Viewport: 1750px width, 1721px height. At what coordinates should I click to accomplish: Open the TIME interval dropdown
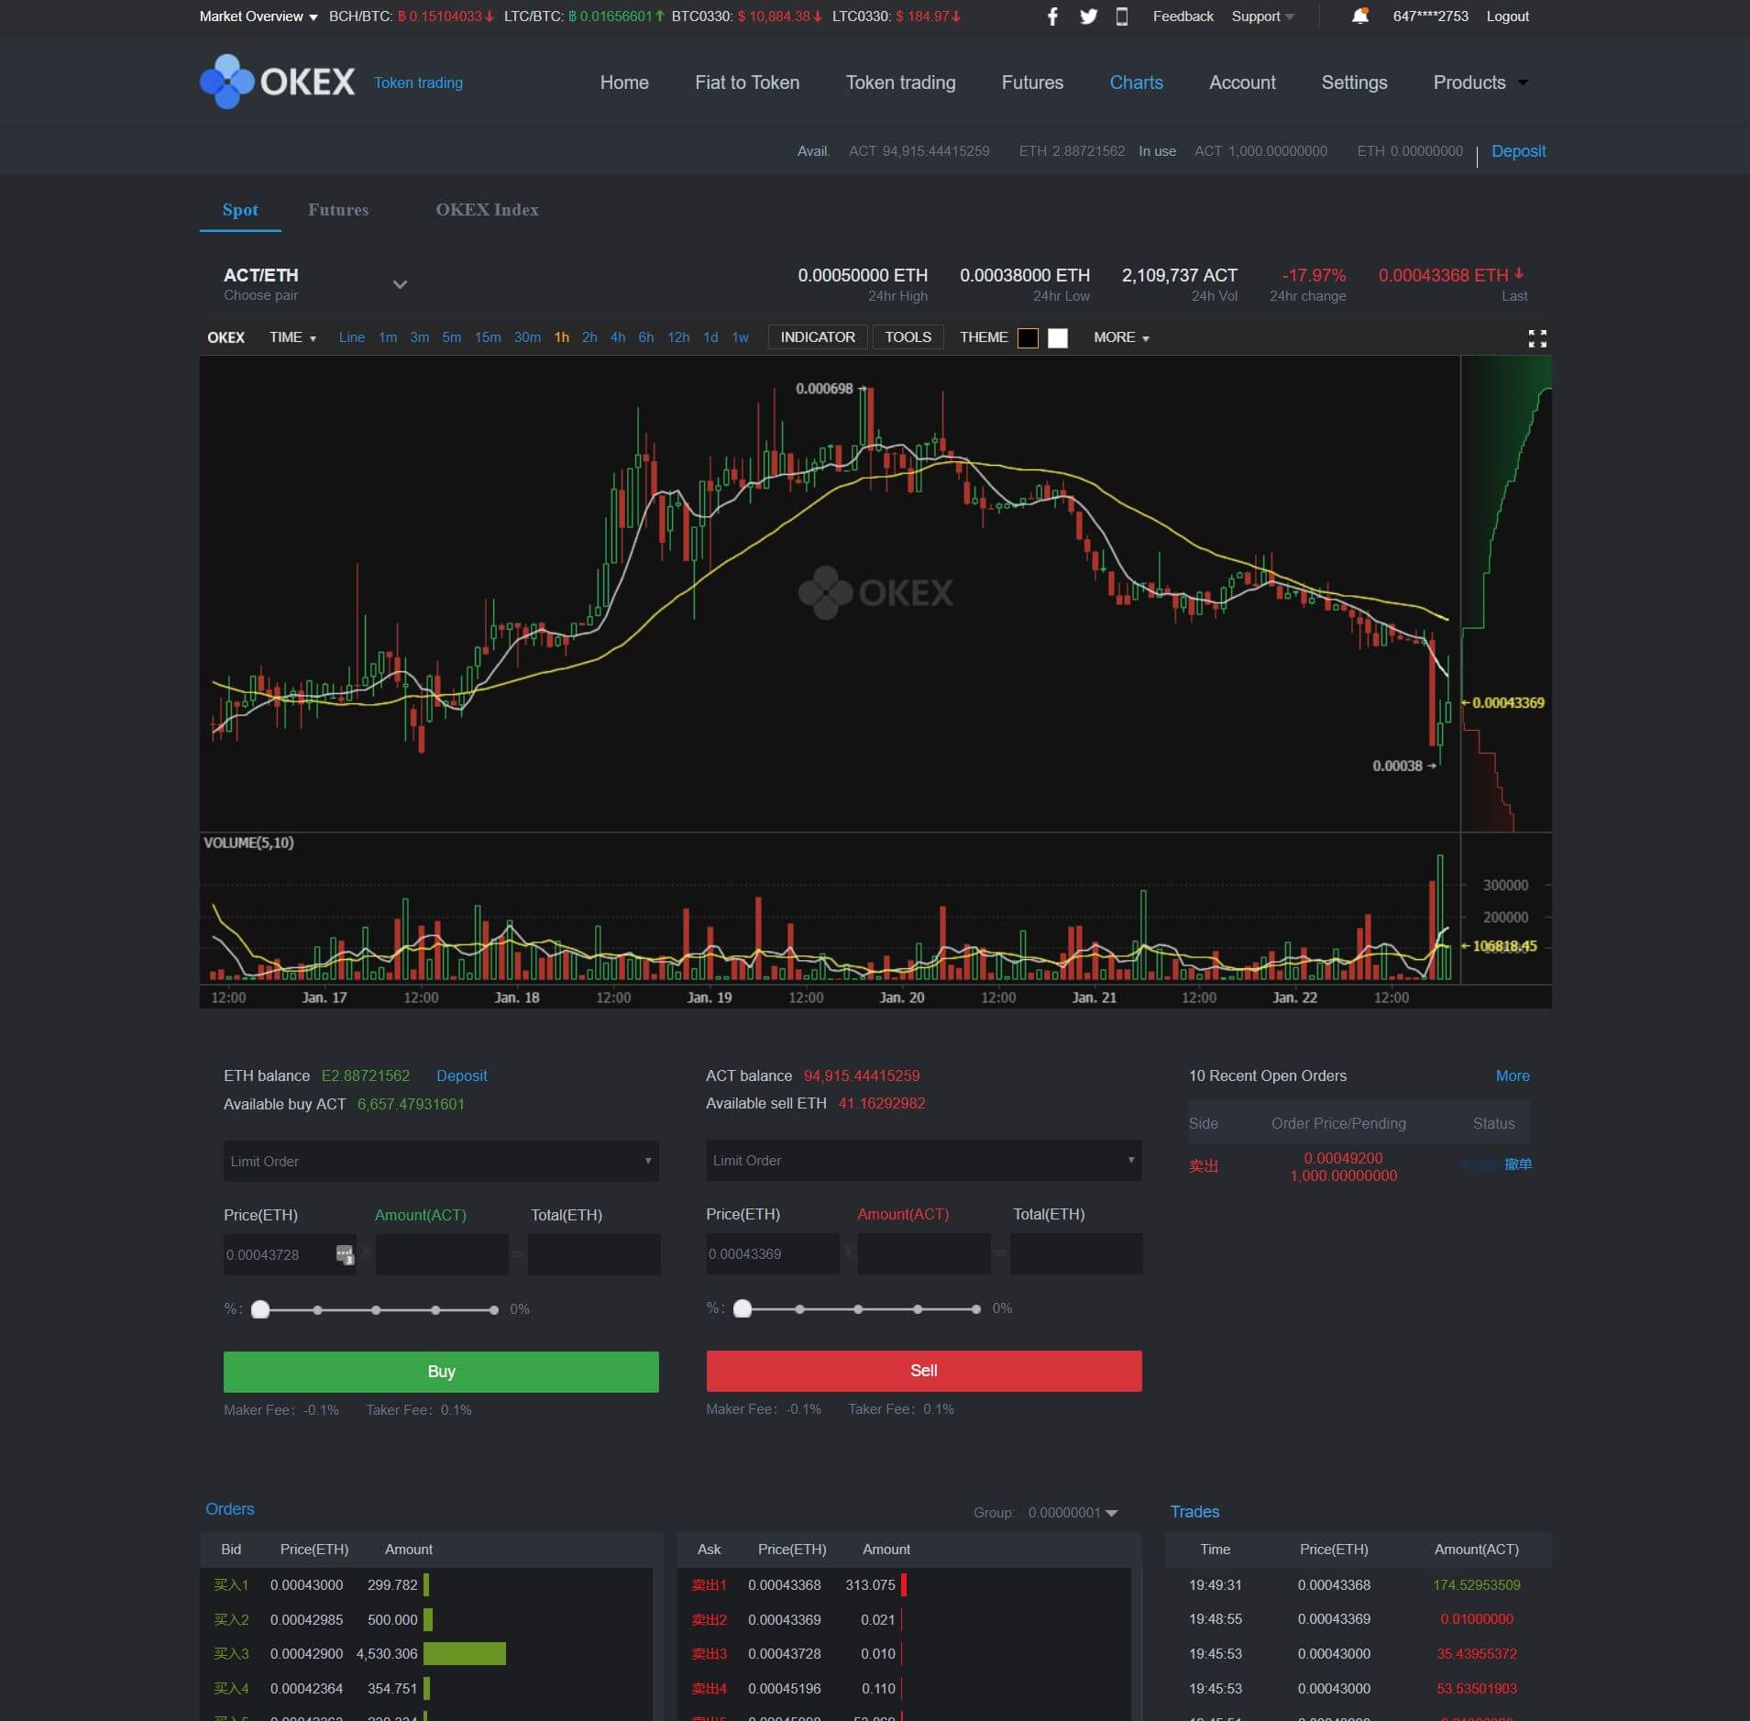tap(292, 337)
